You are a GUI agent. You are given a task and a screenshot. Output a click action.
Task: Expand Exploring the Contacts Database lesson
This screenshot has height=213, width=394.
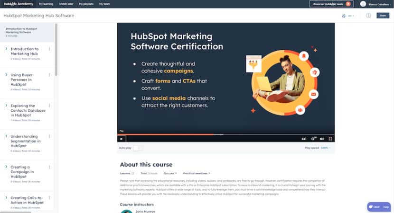(x=6, y=106)
